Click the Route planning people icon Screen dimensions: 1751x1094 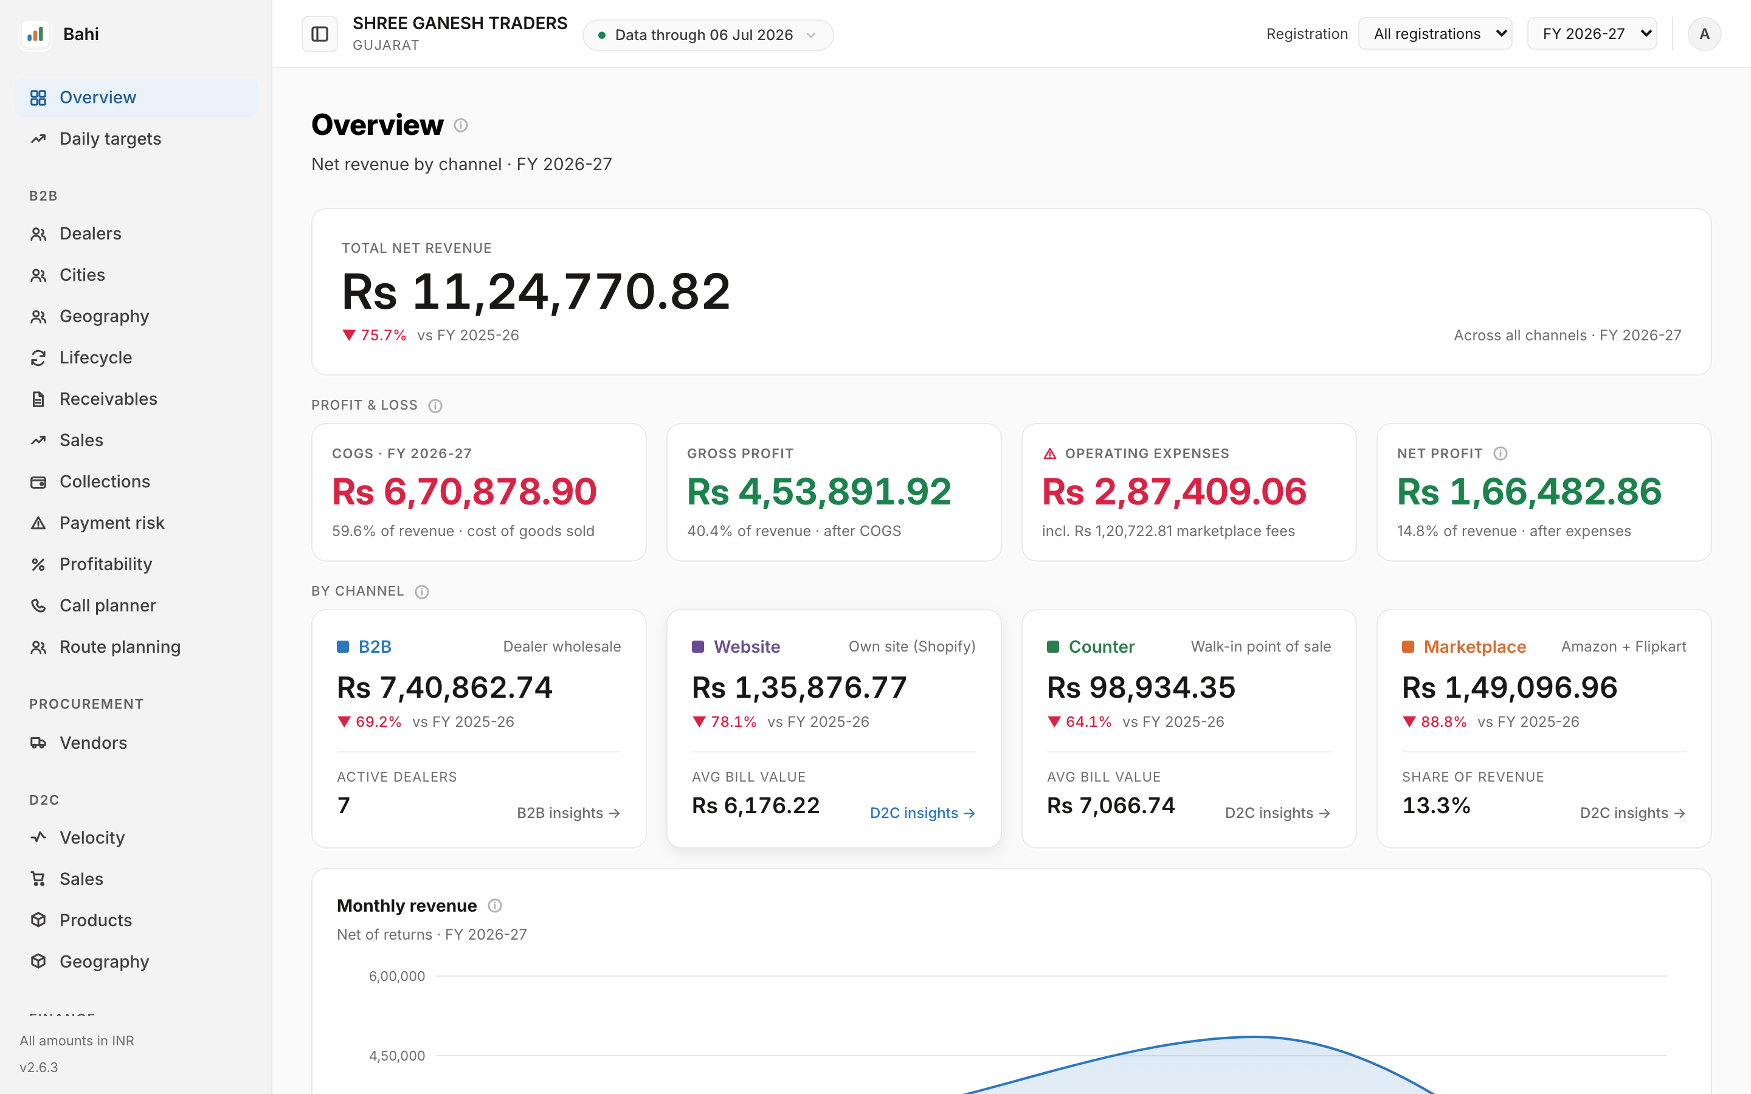(x=38, y=647)
